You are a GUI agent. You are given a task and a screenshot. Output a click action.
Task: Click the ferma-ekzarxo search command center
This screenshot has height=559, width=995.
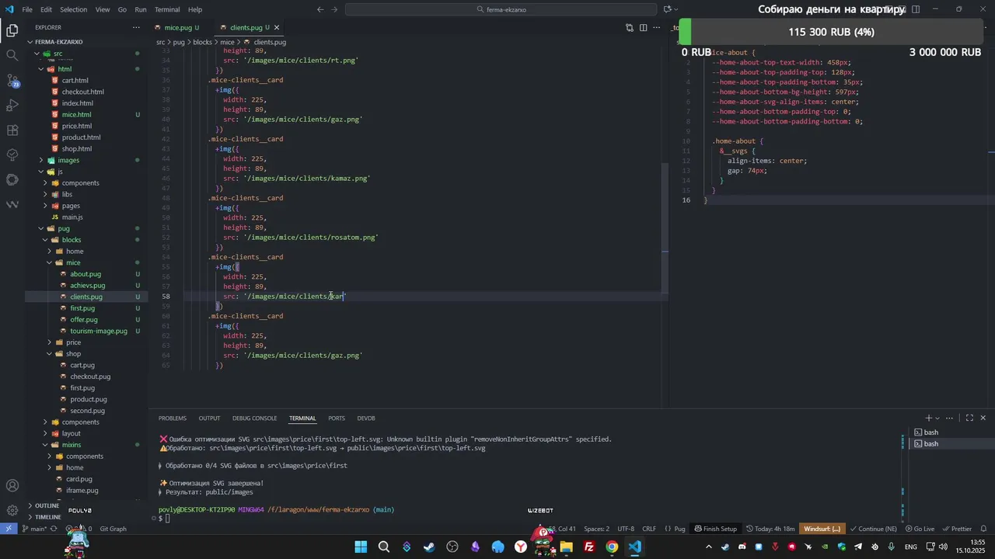[501, 9]
